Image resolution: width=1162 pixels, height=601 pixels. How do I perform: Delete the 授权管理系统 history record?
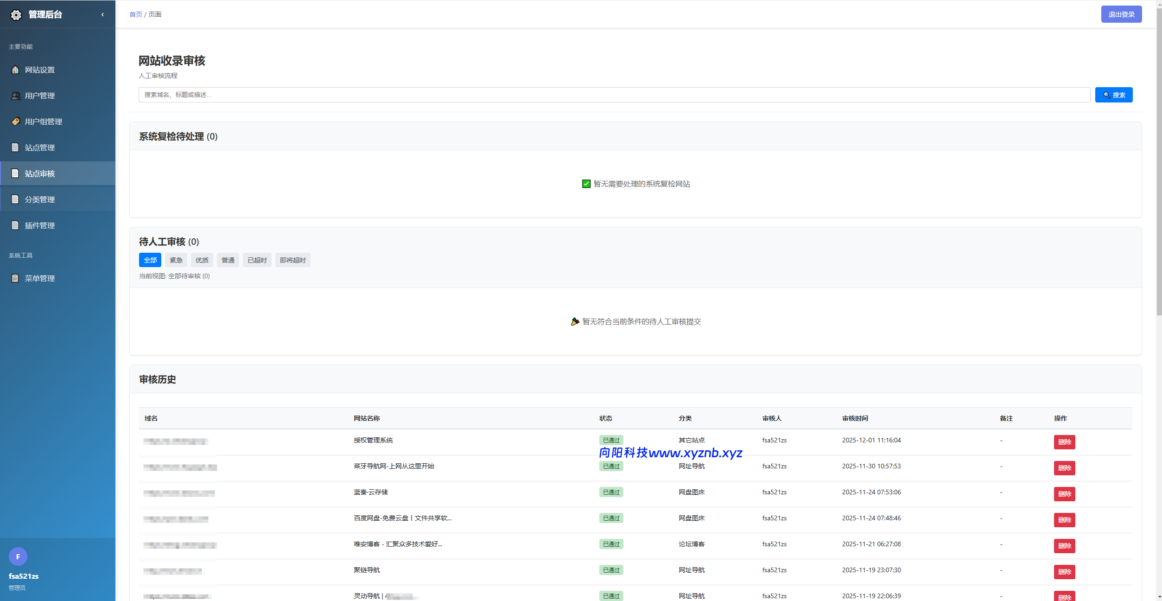[1064, 442]
